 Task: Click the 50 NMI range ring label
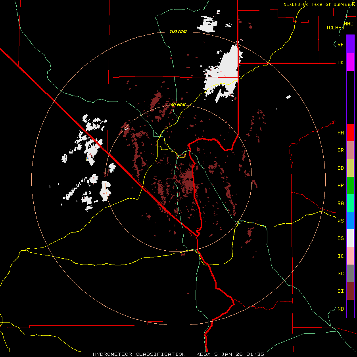178,105
